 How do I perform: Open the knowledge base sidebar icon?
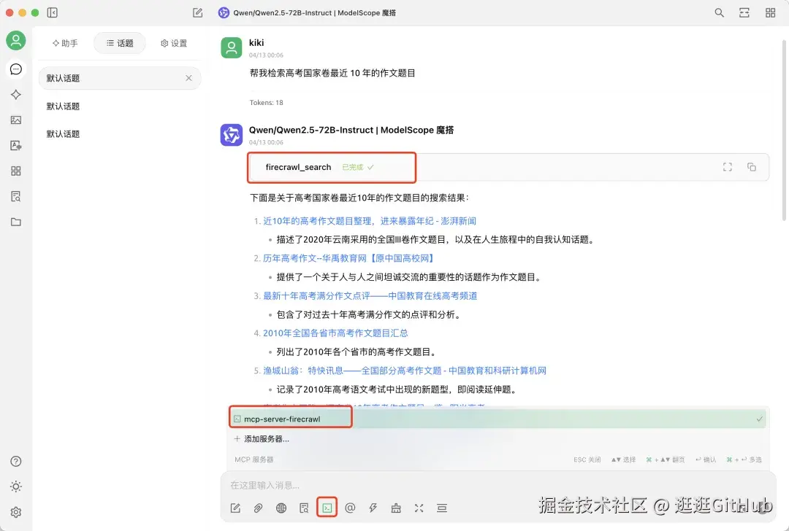pos(16,196)
